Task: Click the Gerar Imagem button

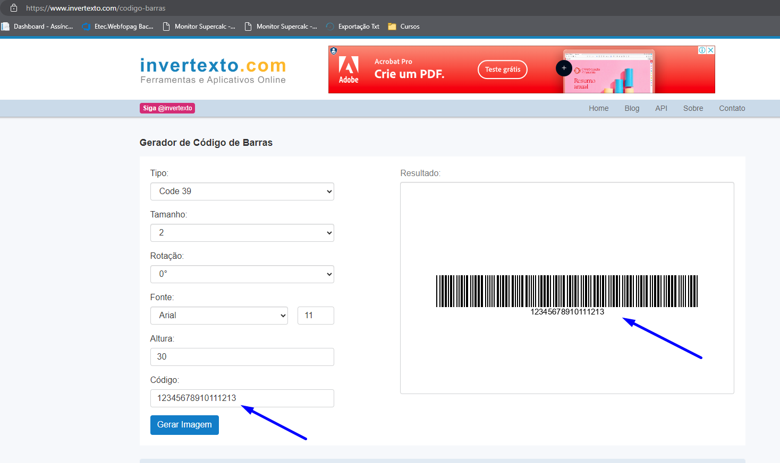Action: (184, 425)
